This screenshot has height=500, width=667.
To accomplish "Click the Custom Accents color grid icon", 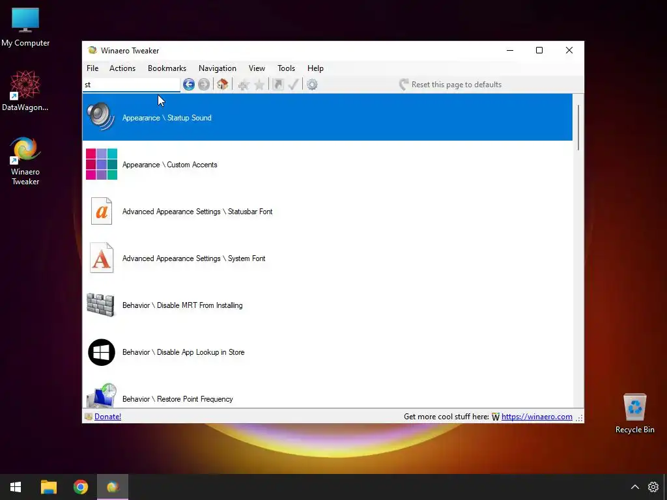I will [x=101, y=164].
